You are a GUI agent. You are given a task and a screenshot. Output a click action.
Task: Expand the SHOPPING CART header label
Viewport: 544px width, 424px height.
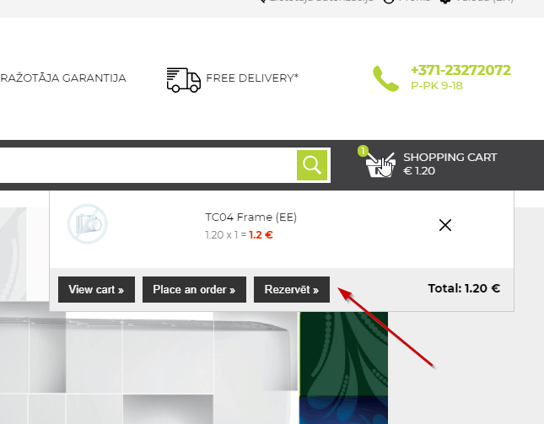(x=450, y=157)
